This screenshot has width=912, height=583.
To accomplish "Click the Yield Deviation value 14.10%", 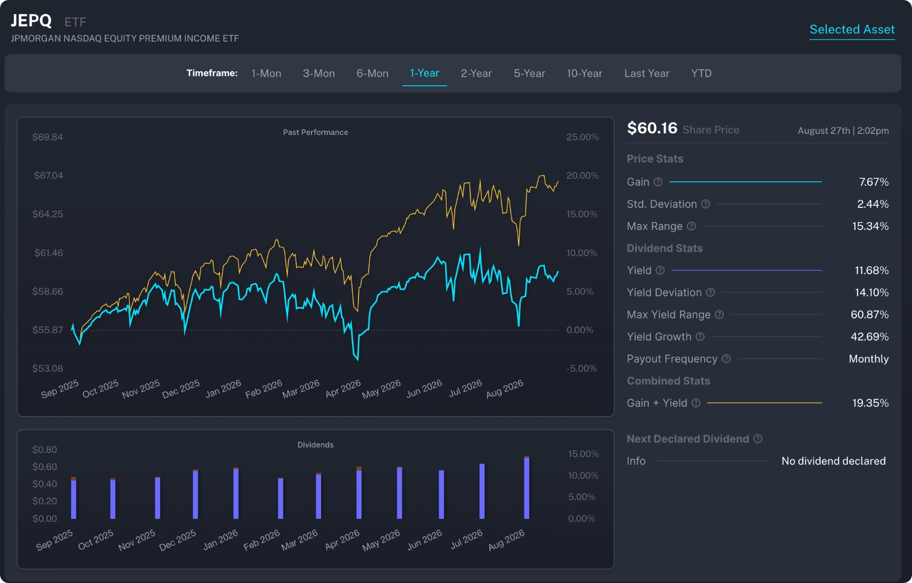I will click(x=872, y=293).
